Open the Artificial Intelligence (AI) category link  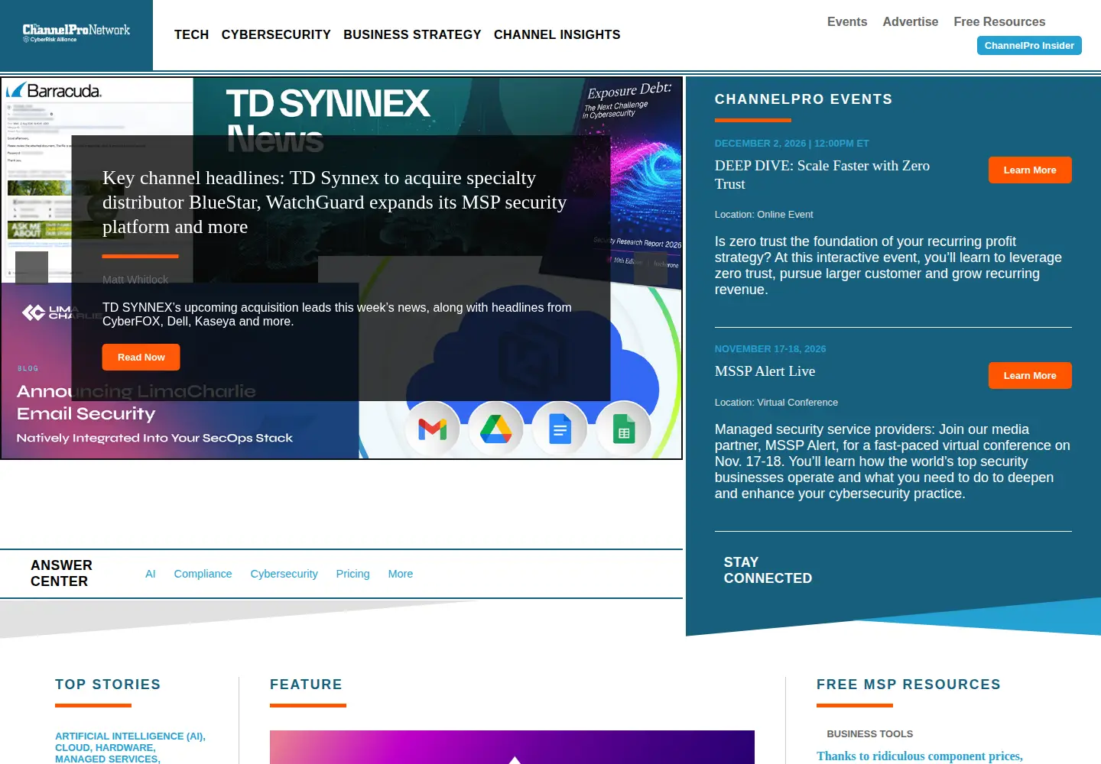(x=130, y=736)
